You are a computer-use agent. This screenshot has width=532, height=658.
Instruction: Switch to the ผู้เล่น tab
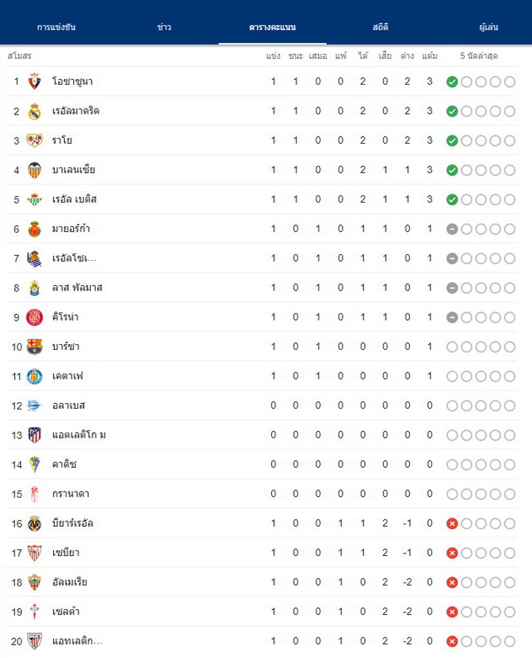[x=489, y=27]
